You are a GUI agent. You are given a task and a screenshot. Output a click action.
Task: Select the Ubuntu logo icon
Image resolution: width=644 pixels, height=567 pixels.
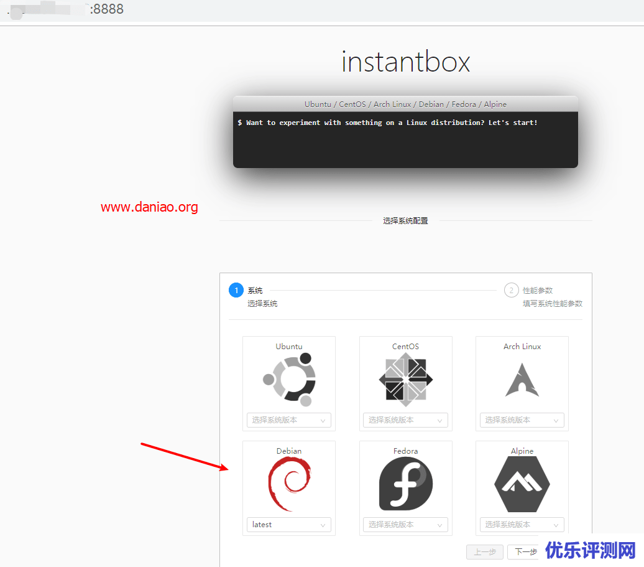289,380
